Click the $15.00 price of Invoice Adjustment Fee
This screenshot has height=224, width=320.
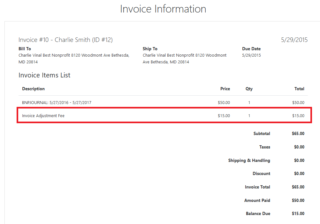(224, 116)
